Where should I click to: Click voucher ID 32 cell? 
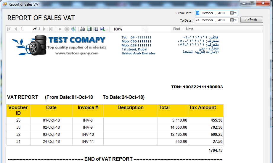point(18,135)
